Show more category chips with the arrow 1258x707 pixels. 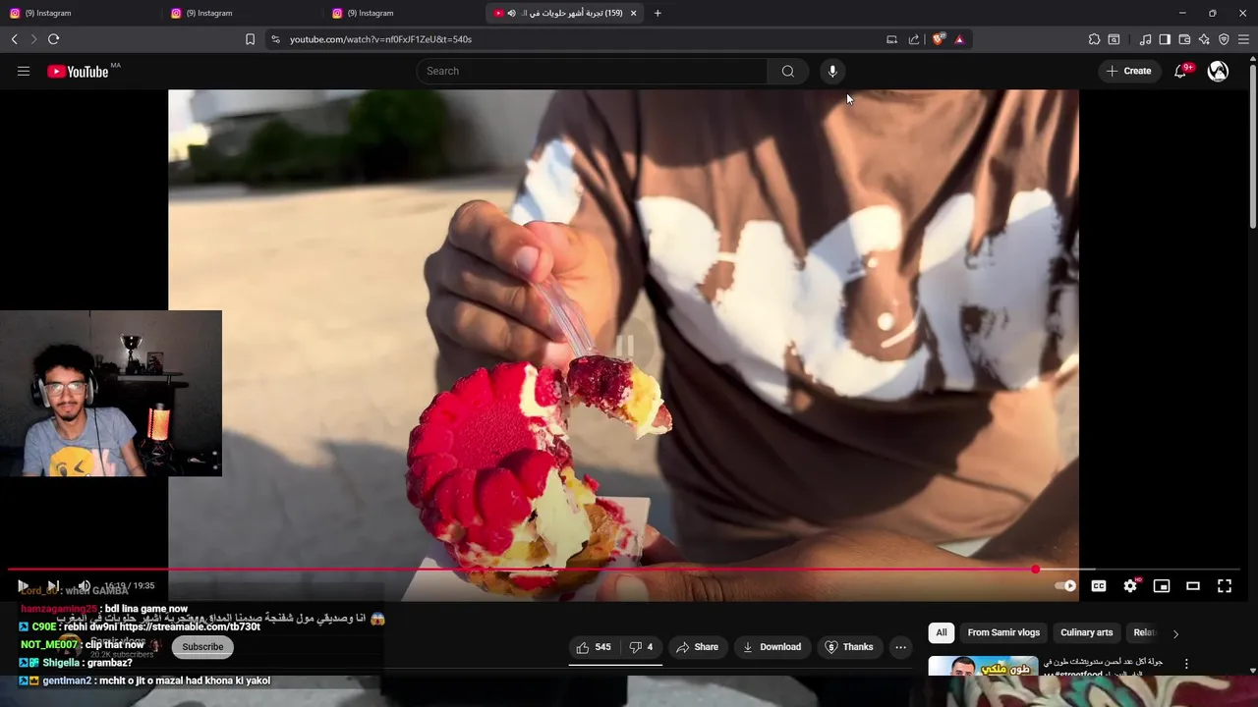click(1175, 633)
